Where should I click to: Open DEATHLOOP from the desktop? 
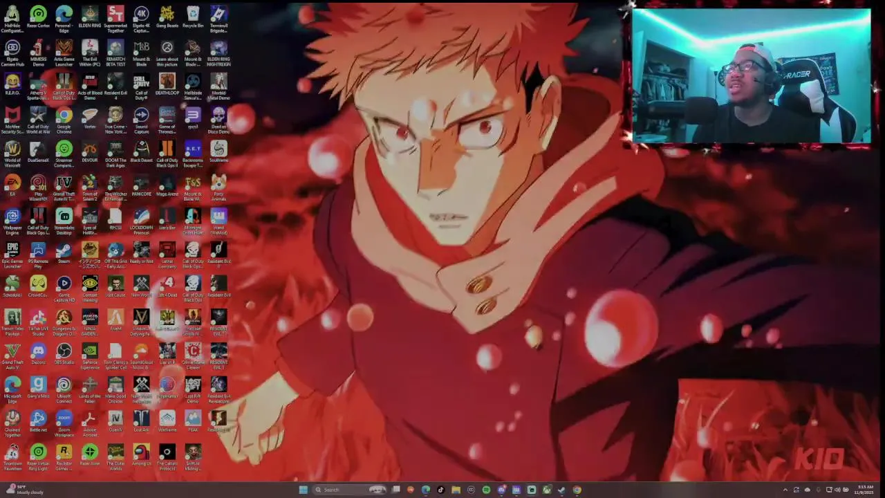pyautogui.click(x=167, y=84)
